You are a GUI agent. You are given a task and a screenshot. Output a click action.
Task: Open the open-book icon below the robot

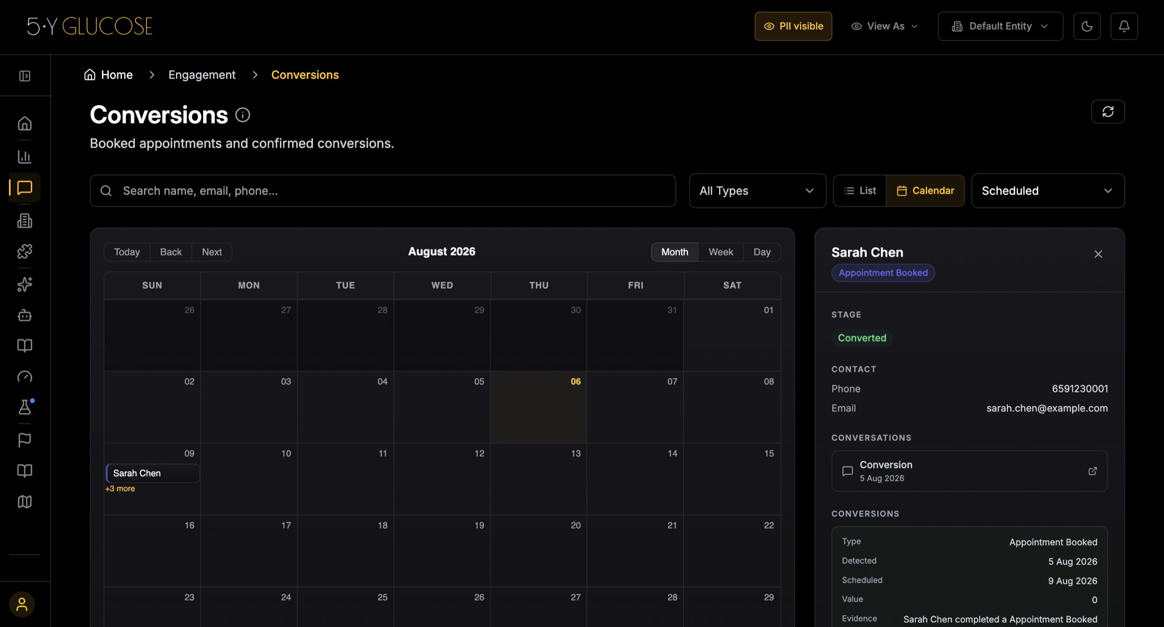click(25, 346)
